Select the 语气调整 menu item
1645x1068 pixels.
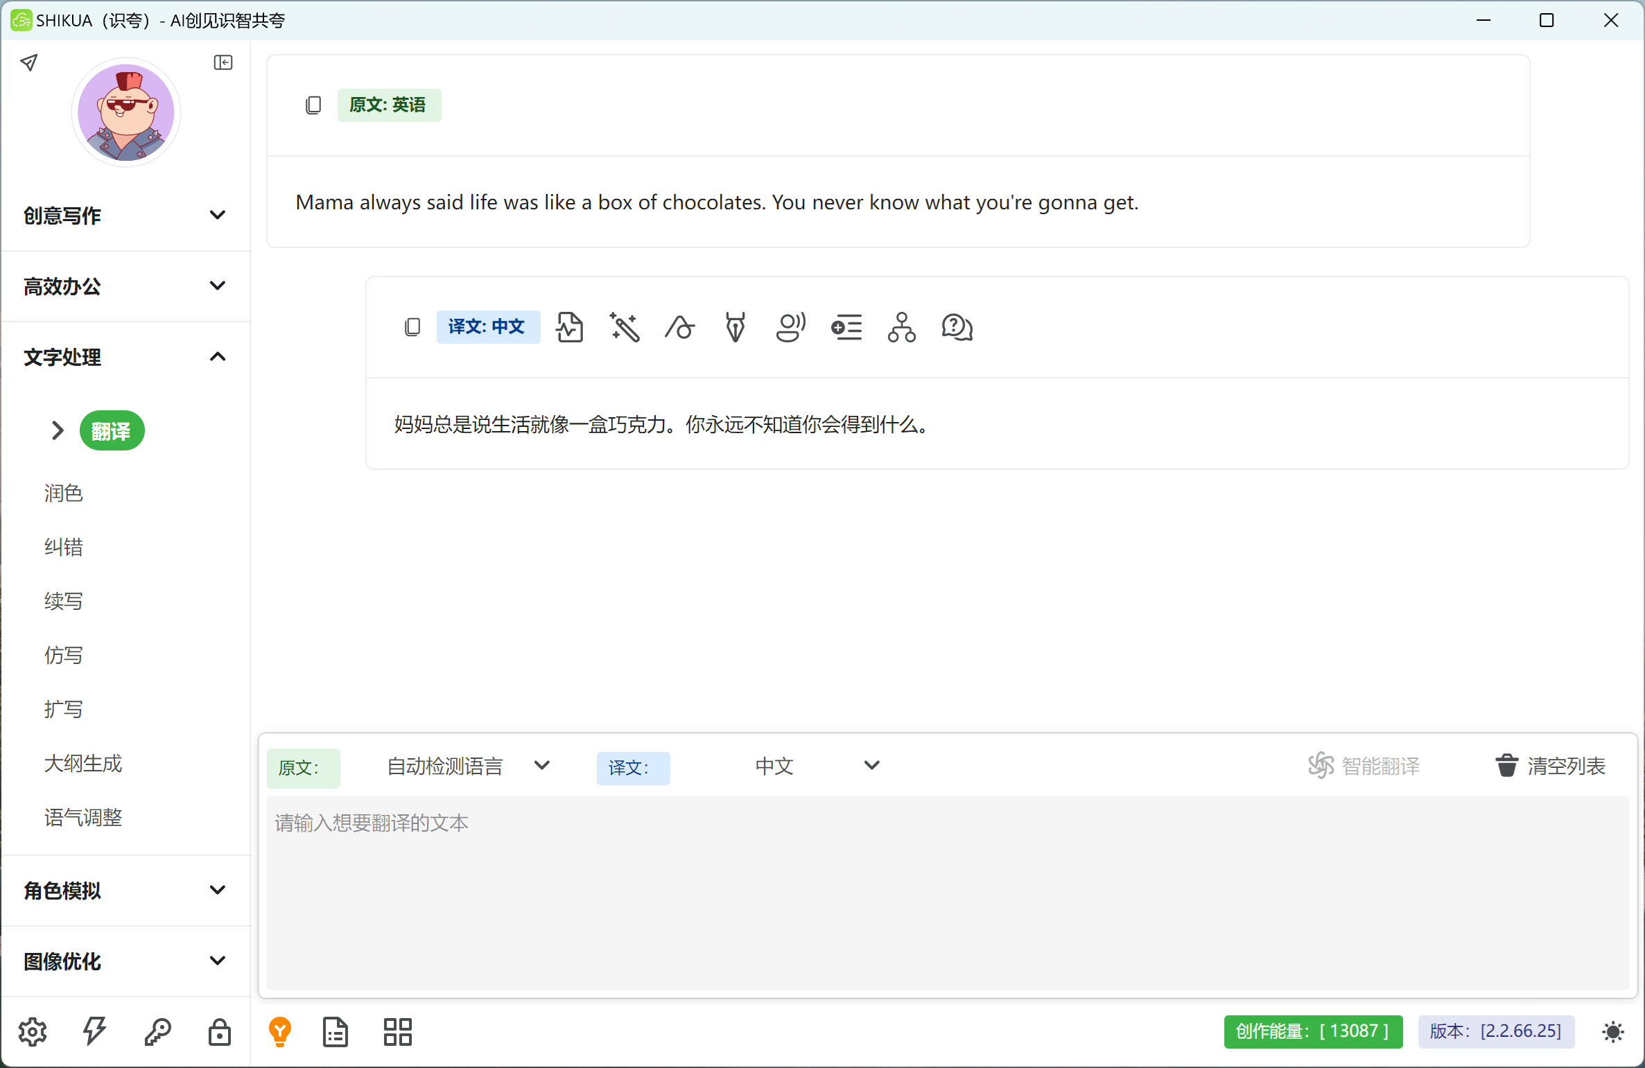pyautogui.click(x=82, y=818)
